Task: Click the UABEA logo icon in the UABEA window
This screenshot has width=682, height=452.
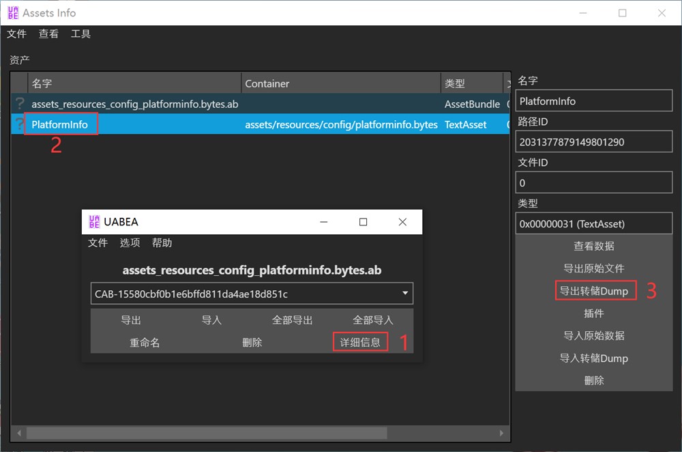Action: pyautogui.click(x=94, y=222)
